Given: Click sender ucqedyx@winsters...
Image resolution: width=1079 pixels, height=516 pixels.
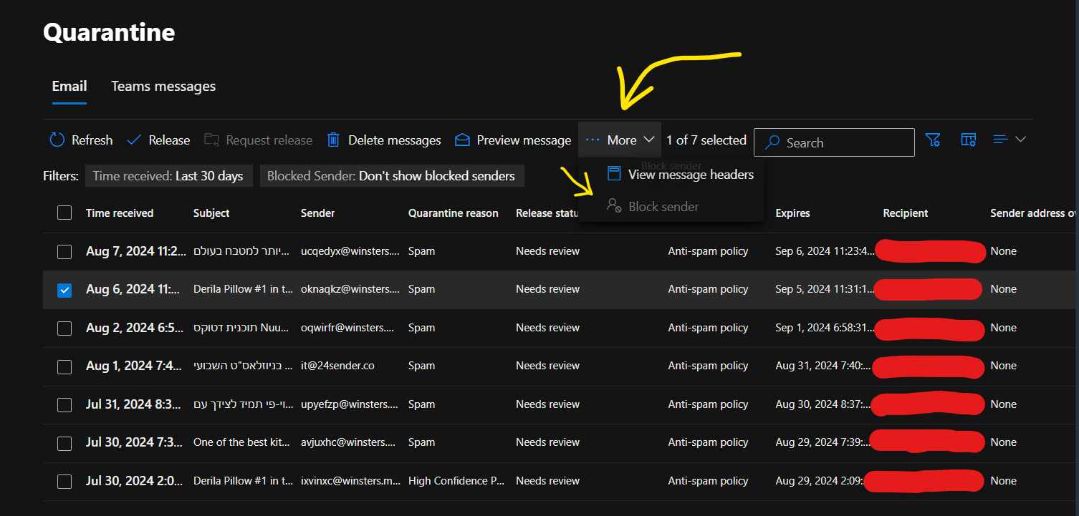Looking at the screenshot, I should [350, 251].
